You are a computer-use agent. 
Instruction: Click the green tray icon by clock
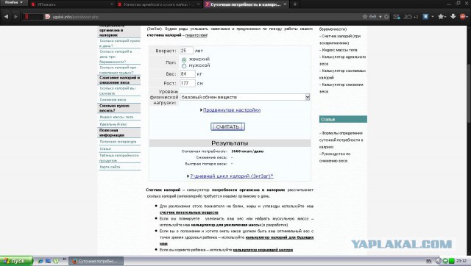coord(451,261)
